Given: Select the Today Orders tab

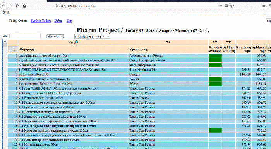Looking at the screenshot, I should click(x=18, y=21).
